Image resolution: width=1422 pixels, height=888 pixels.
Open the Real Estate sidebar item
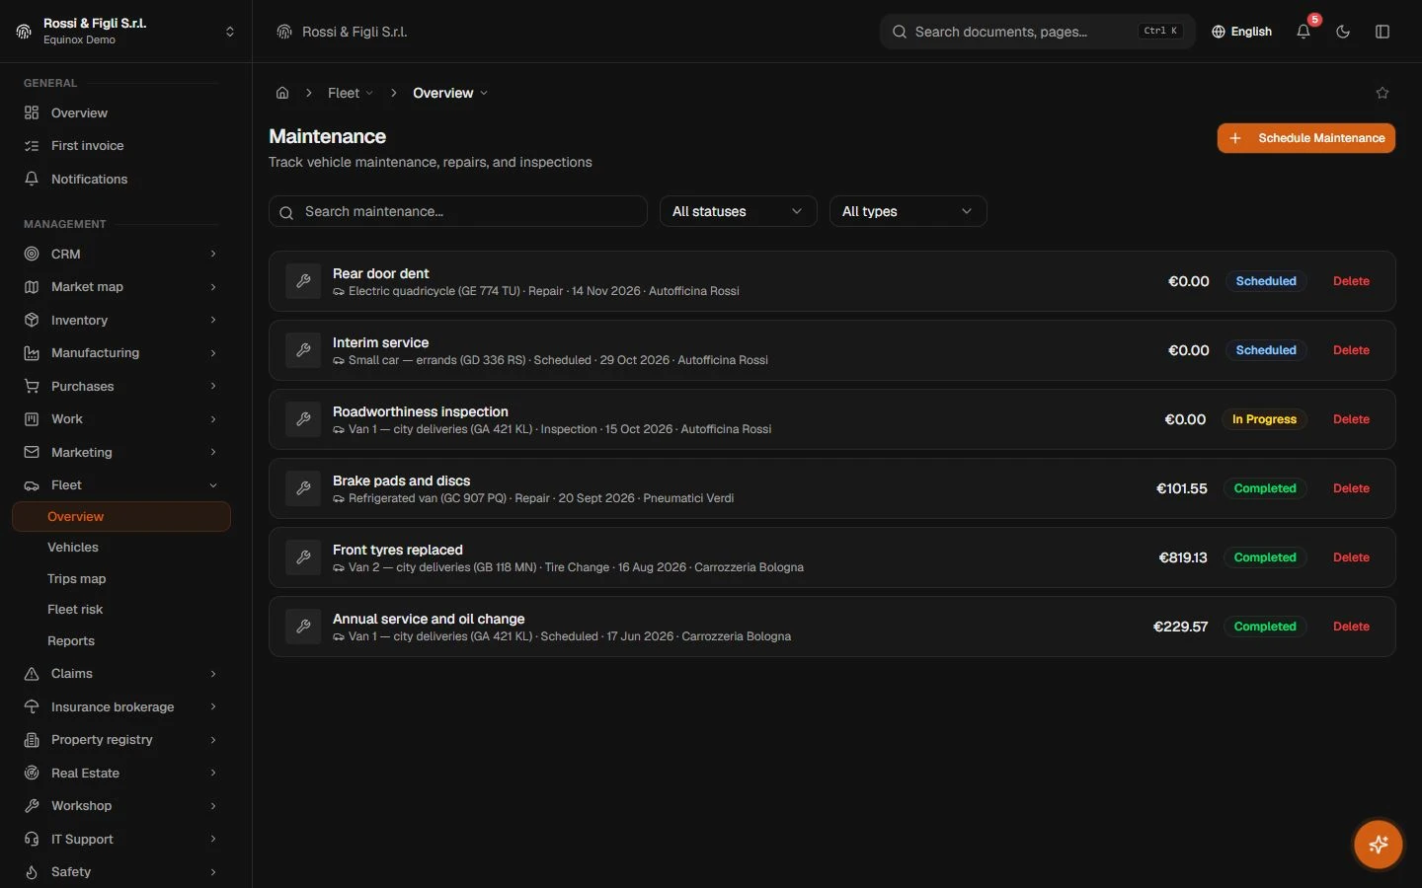(120, 774)
